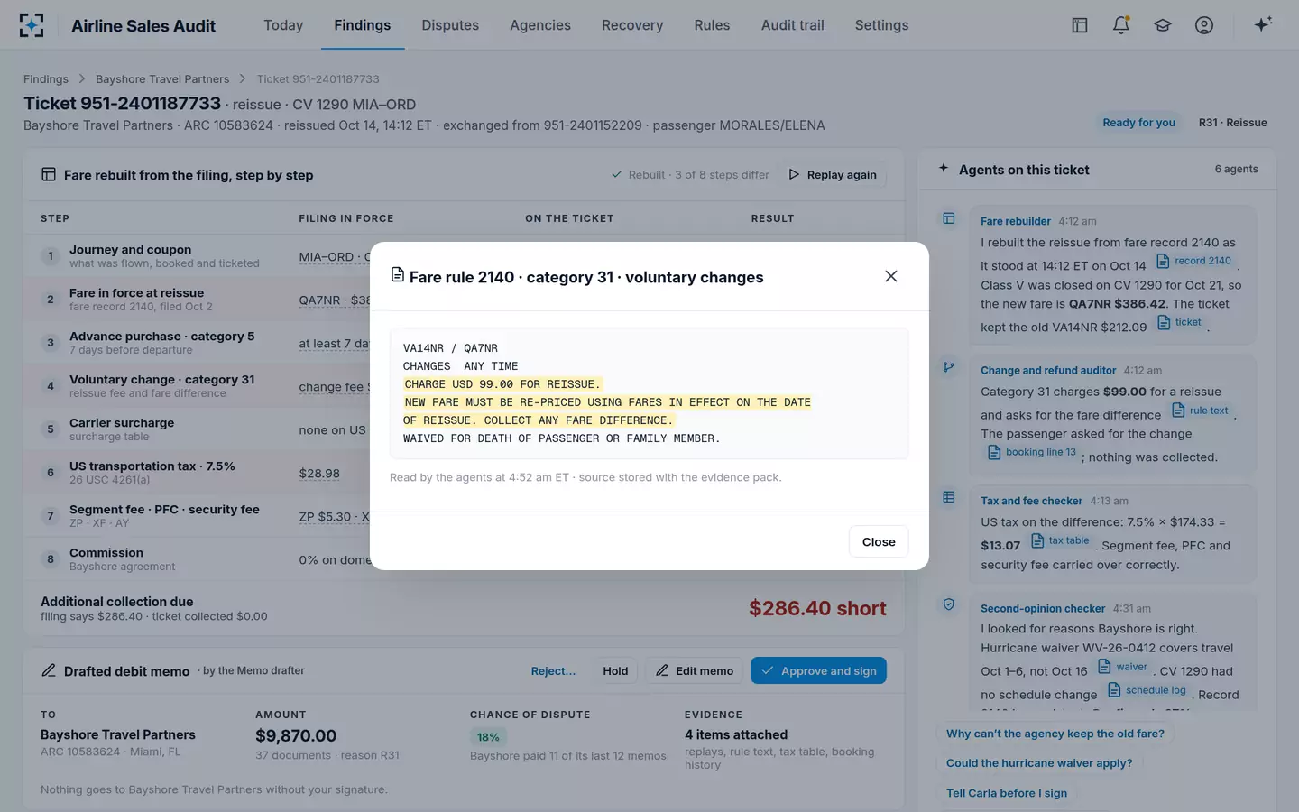Open the Audit trail tab
This screenshot has height=812, width=1299.
coord(793,25)
